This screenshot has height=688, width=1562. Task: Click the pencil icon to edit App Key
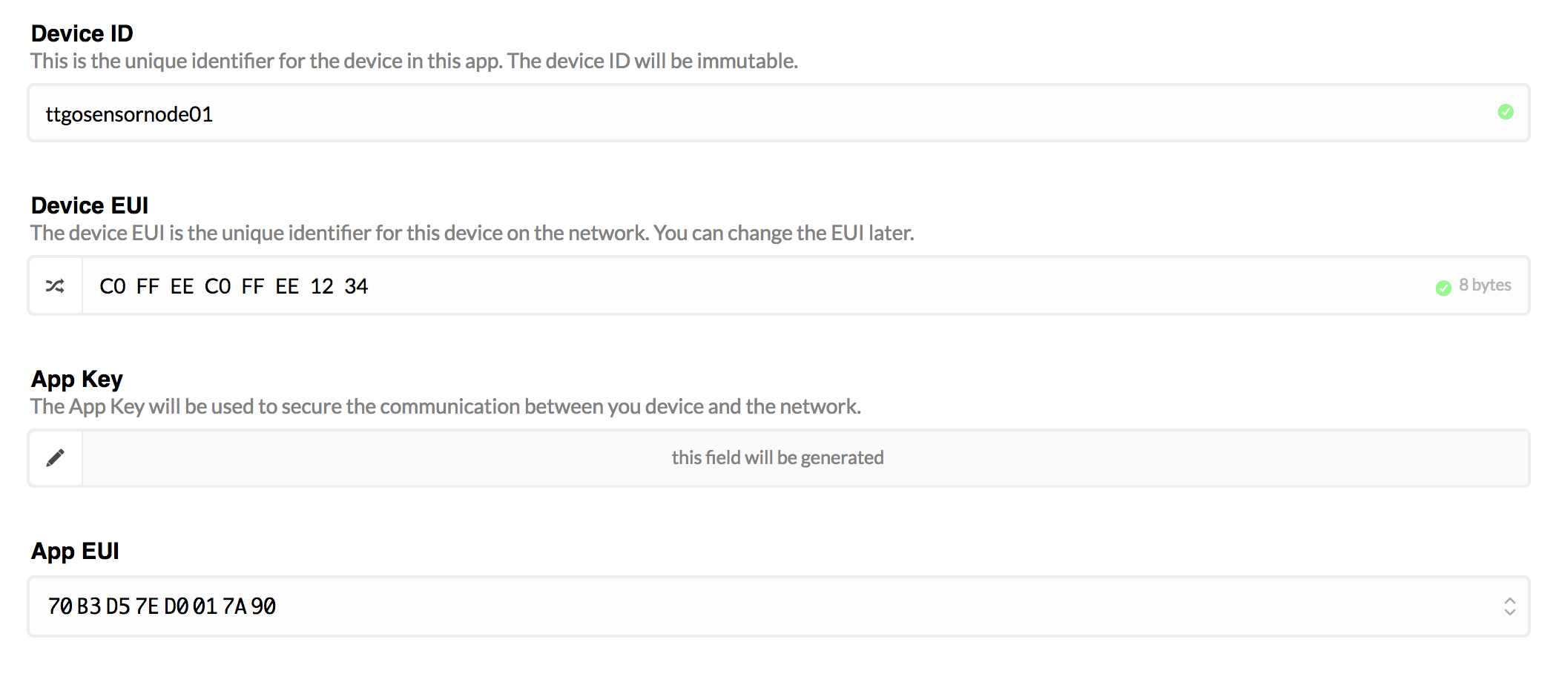pyautogui.click(x=55, y=458)
